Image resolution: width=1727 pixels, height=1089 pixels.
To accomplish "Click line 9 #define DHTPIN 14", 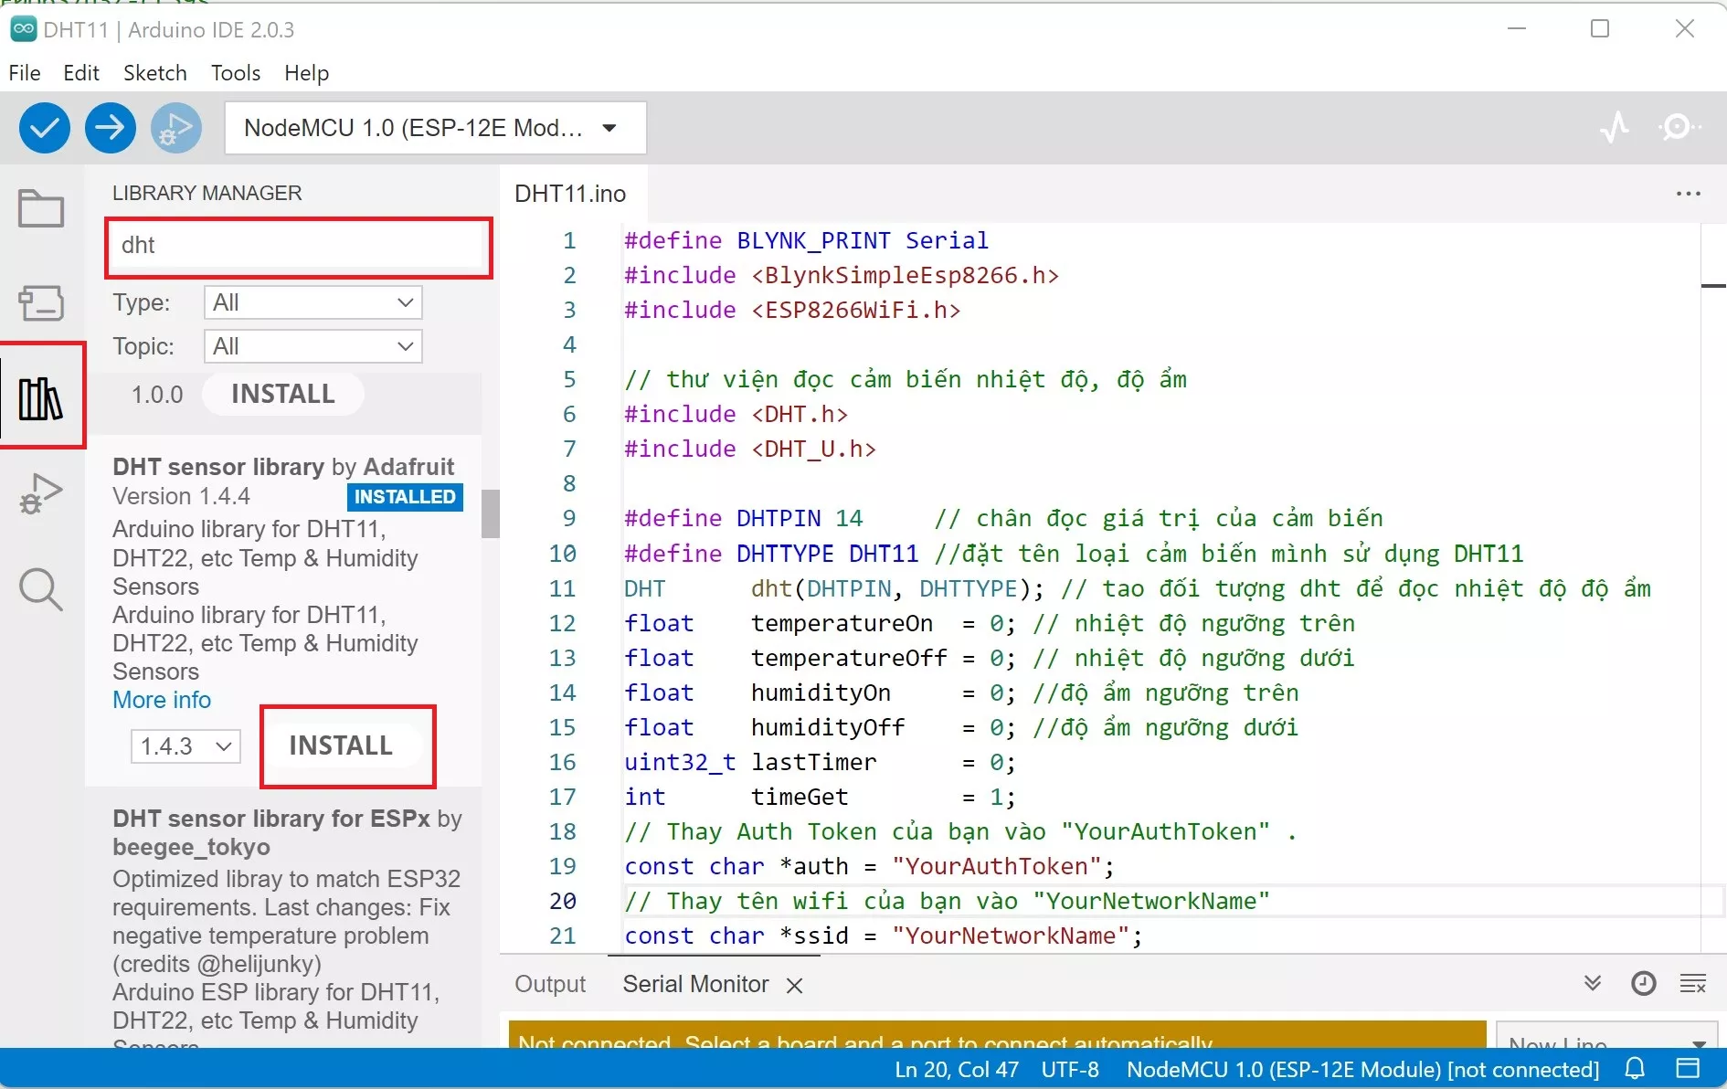I will [743, 518].
